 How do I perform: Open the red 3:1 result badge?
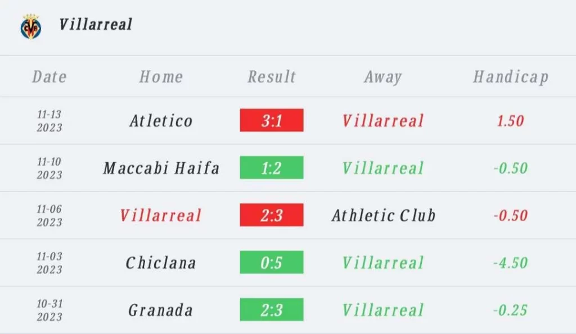(x=272, y=120)
